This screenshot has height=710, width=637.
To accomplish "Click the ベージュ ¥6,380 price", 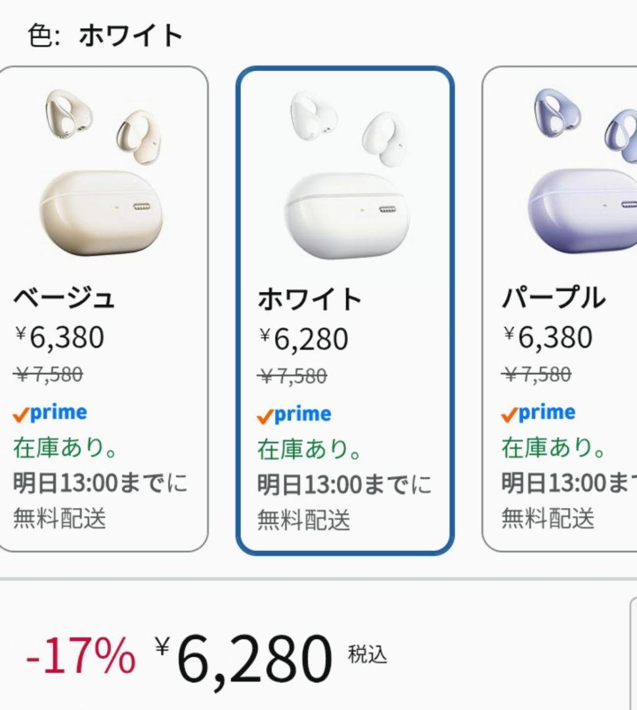I will [59, 337].
